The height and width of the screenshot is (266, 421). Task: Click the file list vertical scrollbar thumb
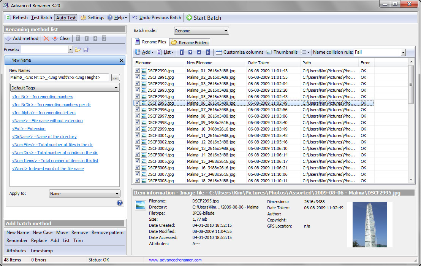(x=411, y=84)
